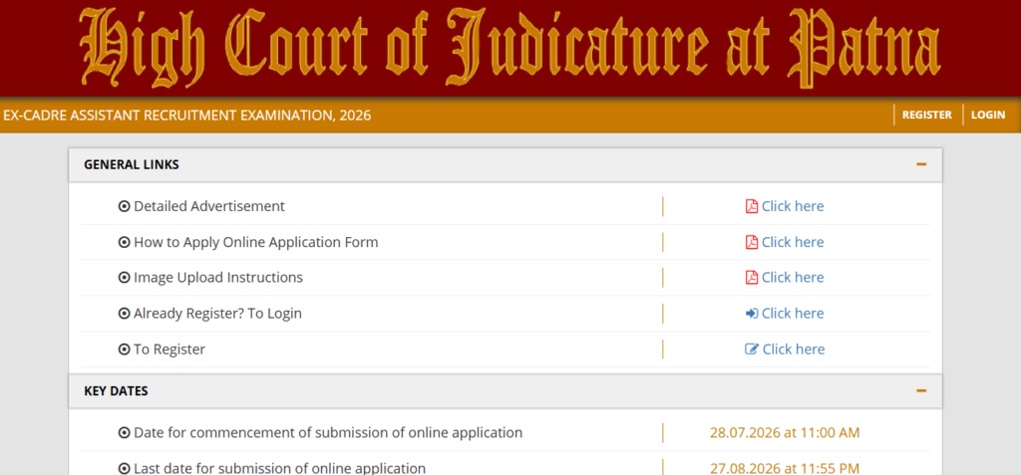
Task: Select 'Image Upload Instructions' text
Action: click(218, 277)
